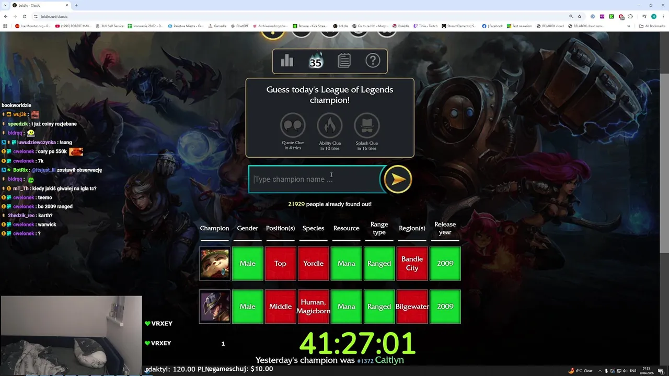
Task: Open the StreamElements bookmark
Action: click(459, 26)
